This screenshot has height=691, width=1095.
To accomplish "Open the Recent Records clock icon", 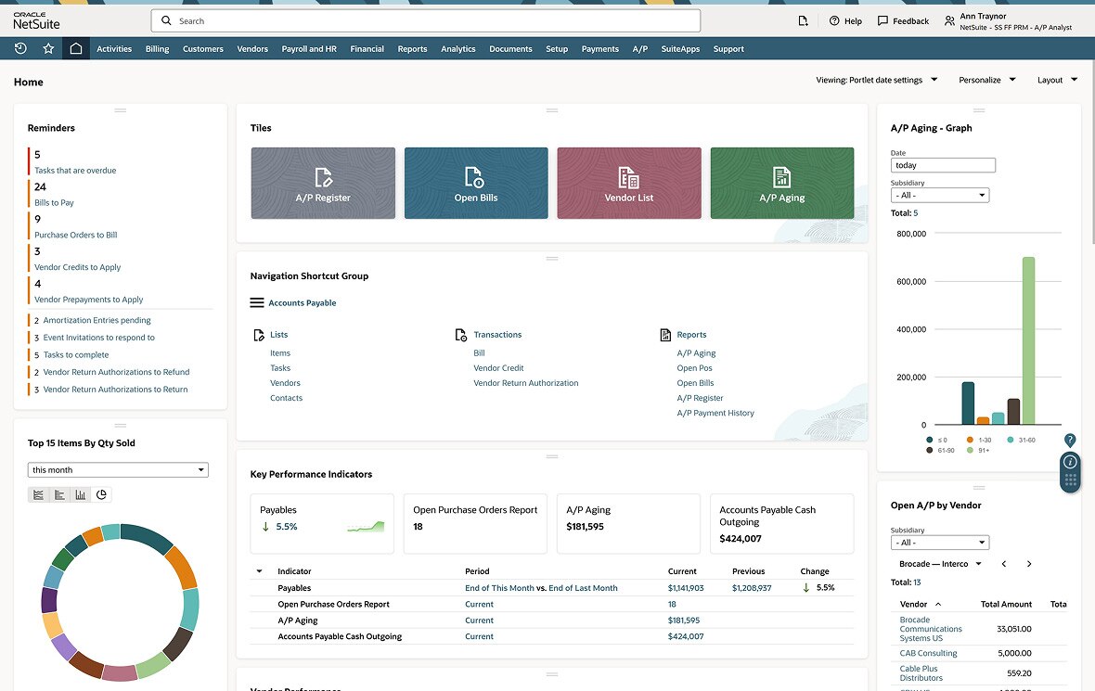I will pyautogui.click(x=20, y=49).
